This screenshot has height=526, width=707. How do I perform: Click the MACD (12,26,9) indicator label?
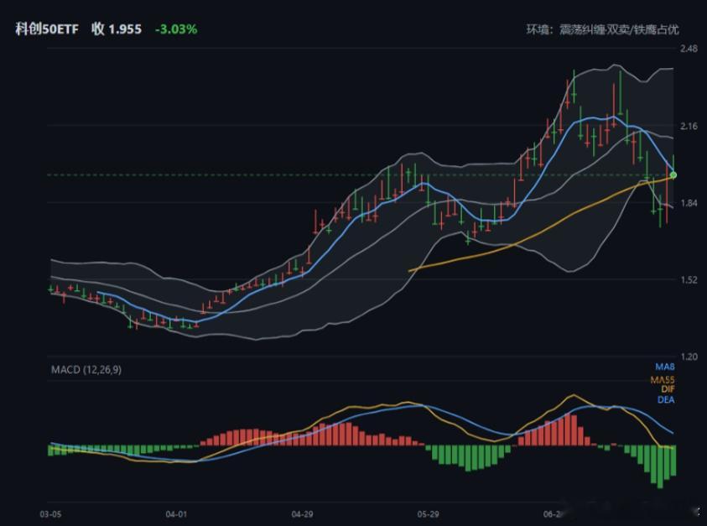[x=86, y=370]
